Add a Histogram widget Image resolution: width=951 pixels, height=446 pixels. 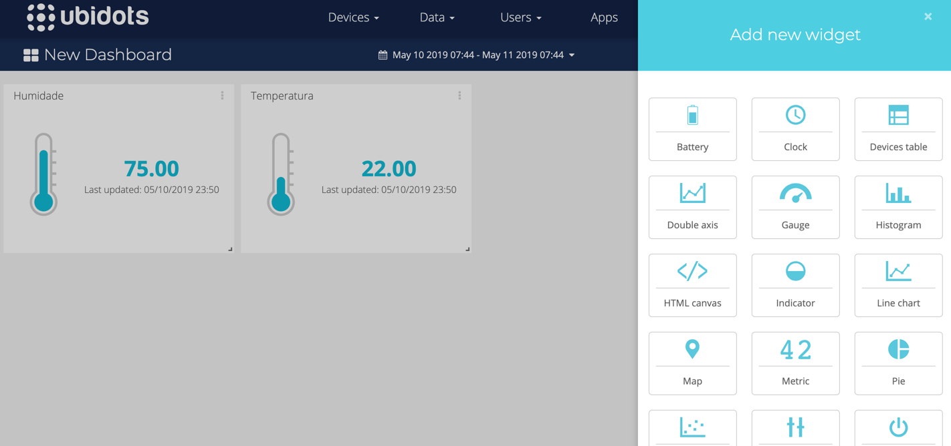point(898,207)
